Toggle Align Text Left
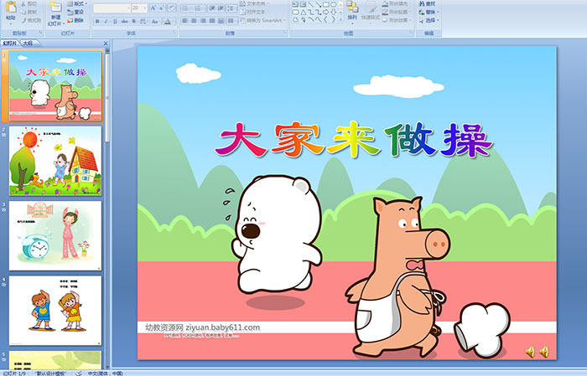Screen dimensions: 587x376 pyautogui.click(x=185, y=21)
